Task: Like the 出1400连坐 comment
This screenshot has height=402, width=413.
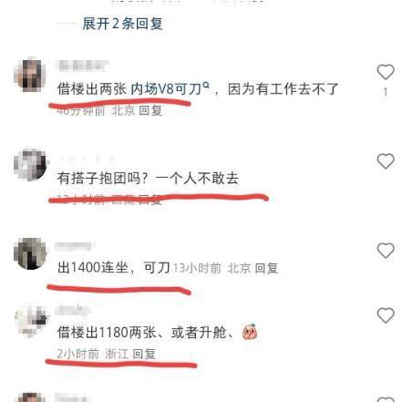Action: click(x=386, y=251)
